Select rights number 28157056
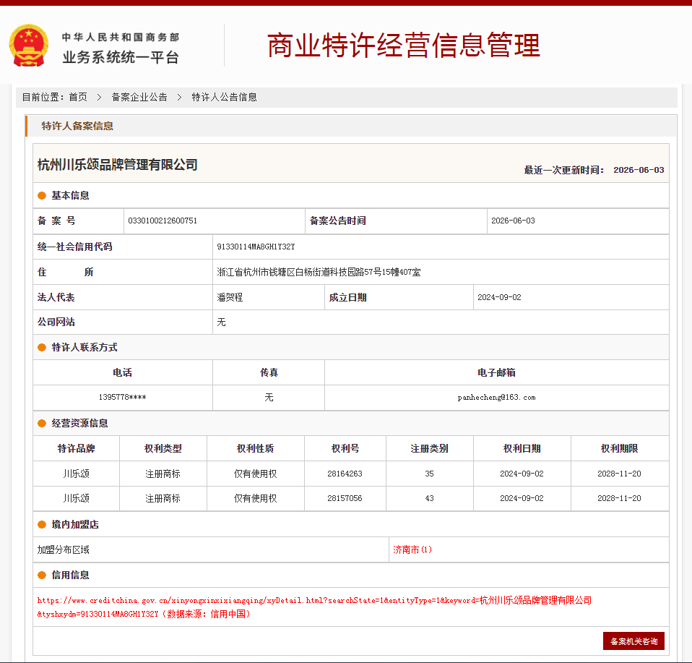The image size is (692, 663). pyautogui.click(x=345, y=499)
